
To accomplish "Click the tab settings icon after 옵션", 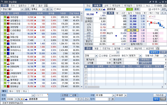I will 46,6.
